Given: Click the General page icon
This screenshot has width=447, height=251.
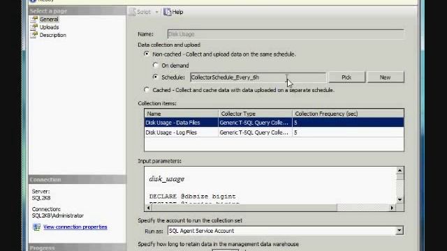Looking at the screenshot, I should click(x=34, y=20).
